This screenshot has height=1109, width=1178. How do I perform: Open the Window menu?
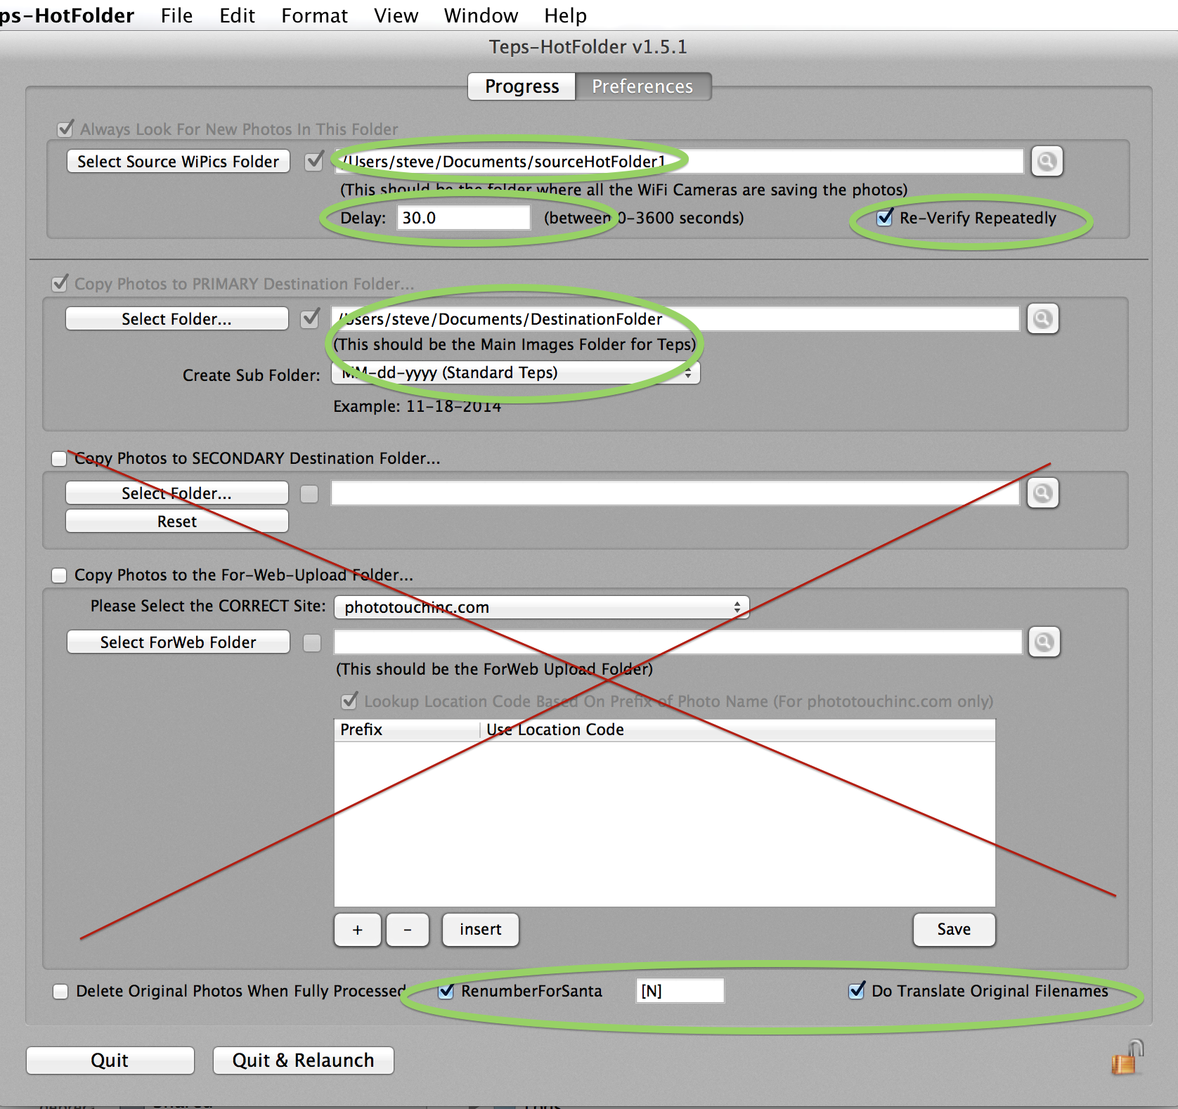[x=481, y=15]
